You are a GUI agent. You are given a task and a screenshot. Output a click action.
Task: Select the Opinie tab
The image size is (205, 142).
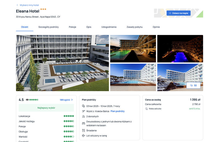coord(156,27)
